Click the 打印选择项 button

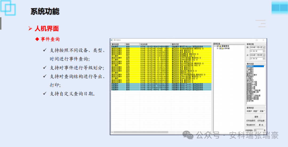pos(251,121)
